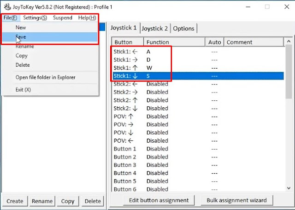Click the bottom Delete profile button

93,201
